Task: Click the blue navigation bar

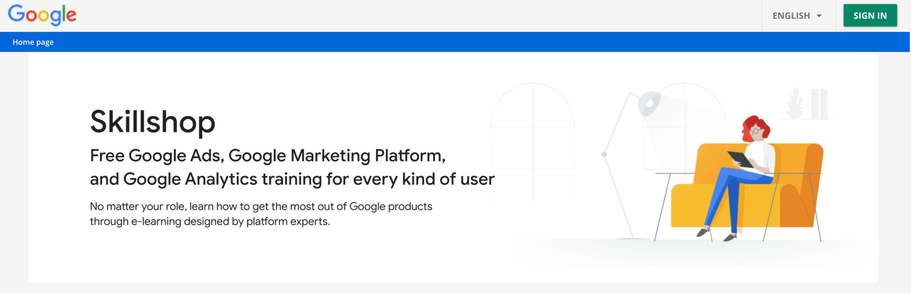Action: [x=455, y=42]
